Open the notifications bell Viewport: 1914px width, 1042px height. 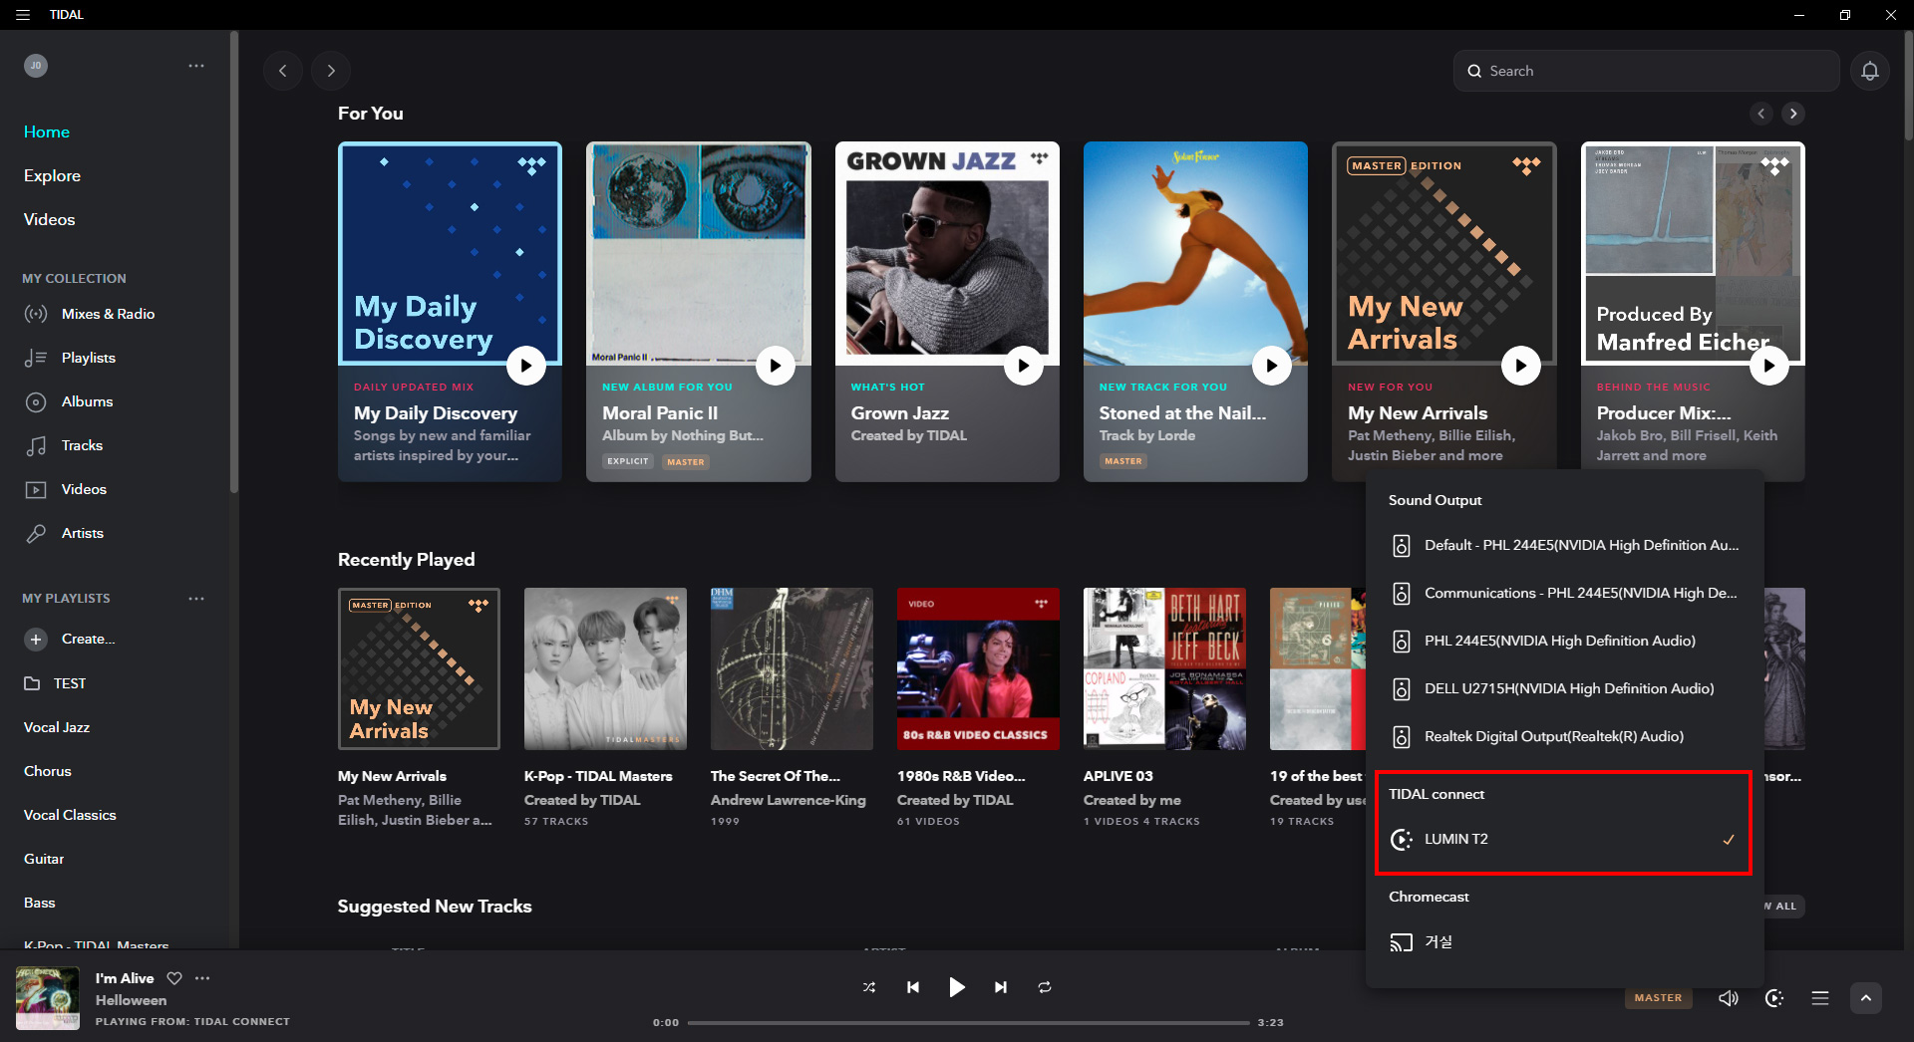[1870, 71]
